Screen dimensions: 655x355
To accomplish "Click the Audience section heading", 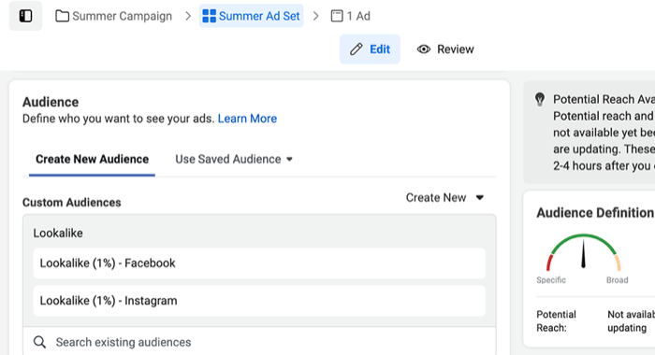I will [51, 102].
